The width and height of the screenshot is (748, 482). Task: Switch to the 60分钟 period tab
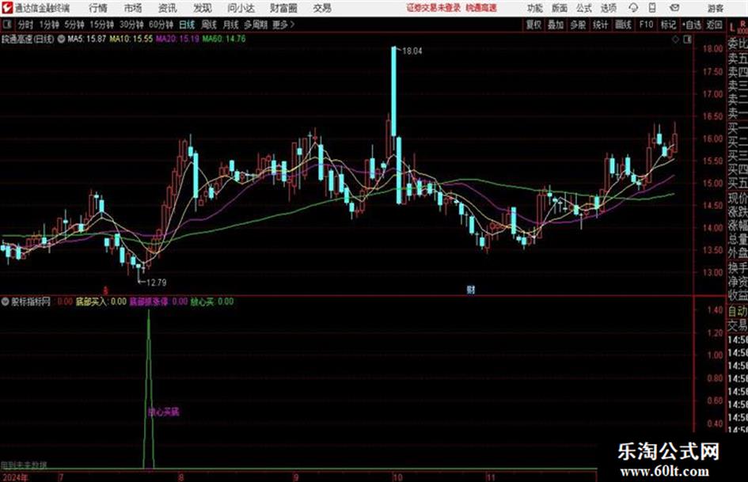tap(161, 25)
